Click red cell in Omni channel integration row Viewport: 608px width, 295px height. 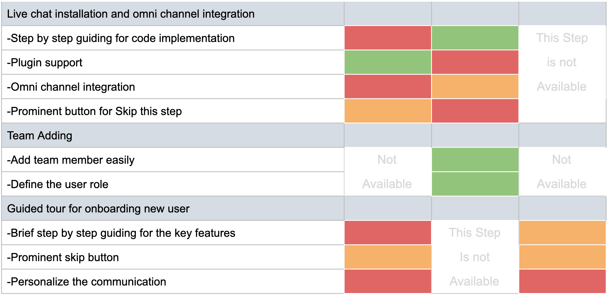click(x=388, y=87)
